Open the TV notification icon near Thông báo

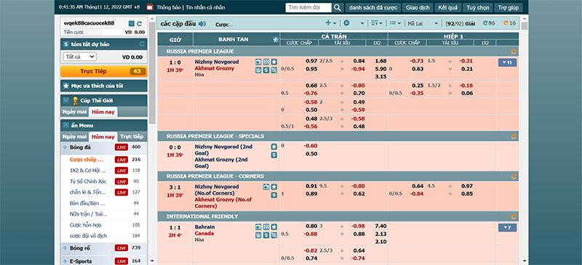pos(150,7)
